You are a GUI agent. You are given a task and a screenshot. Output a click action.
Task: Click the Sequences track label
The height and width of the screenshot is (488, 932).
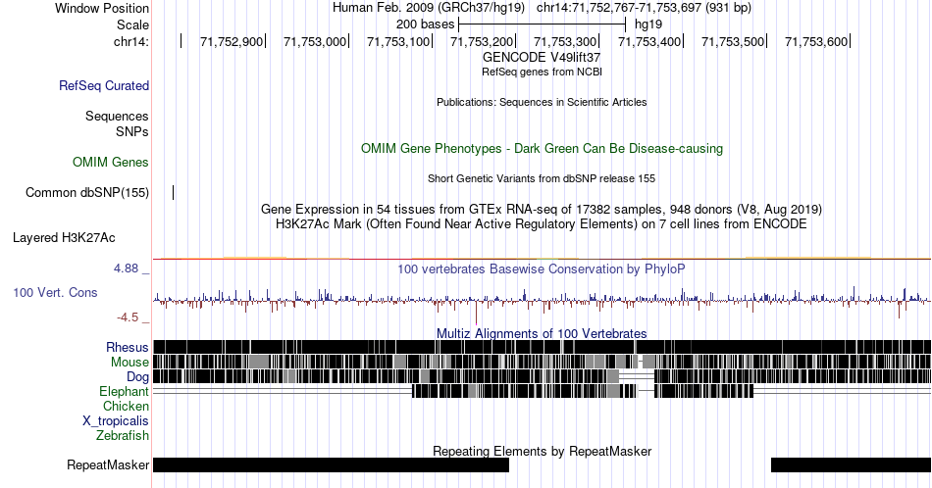point(117,116)
